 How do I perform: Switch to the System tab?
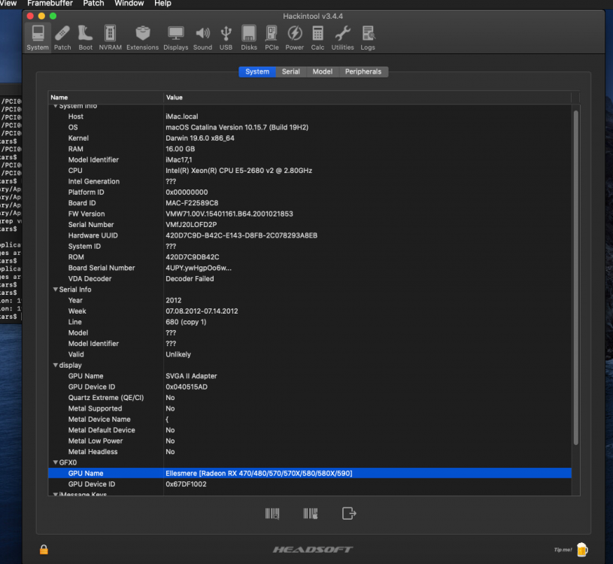tap(257, 71)
